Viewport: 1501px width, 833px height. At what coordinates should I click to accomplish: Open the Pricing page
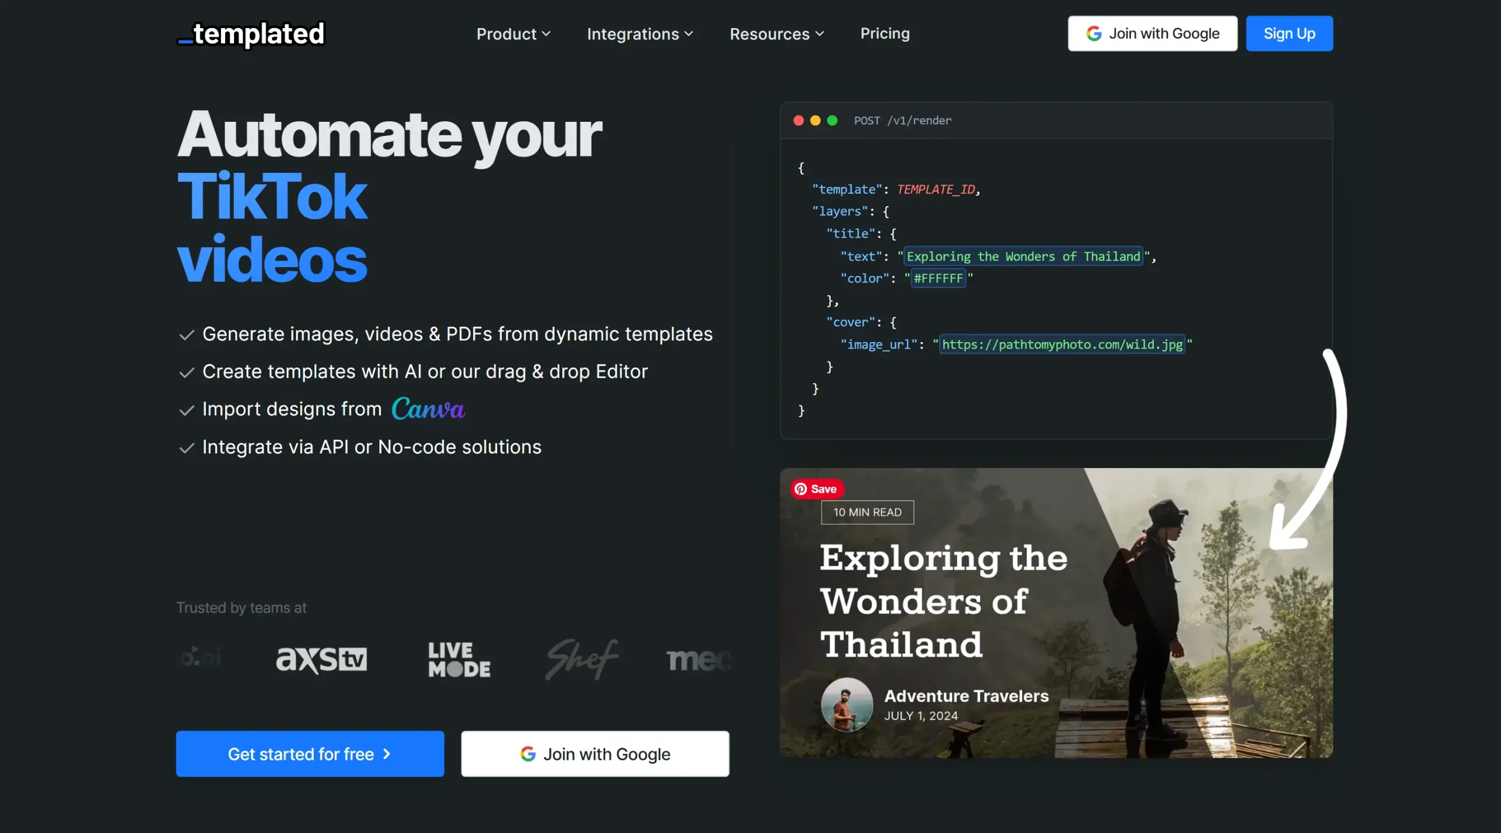pyautogui.click(x=885, y=33)
